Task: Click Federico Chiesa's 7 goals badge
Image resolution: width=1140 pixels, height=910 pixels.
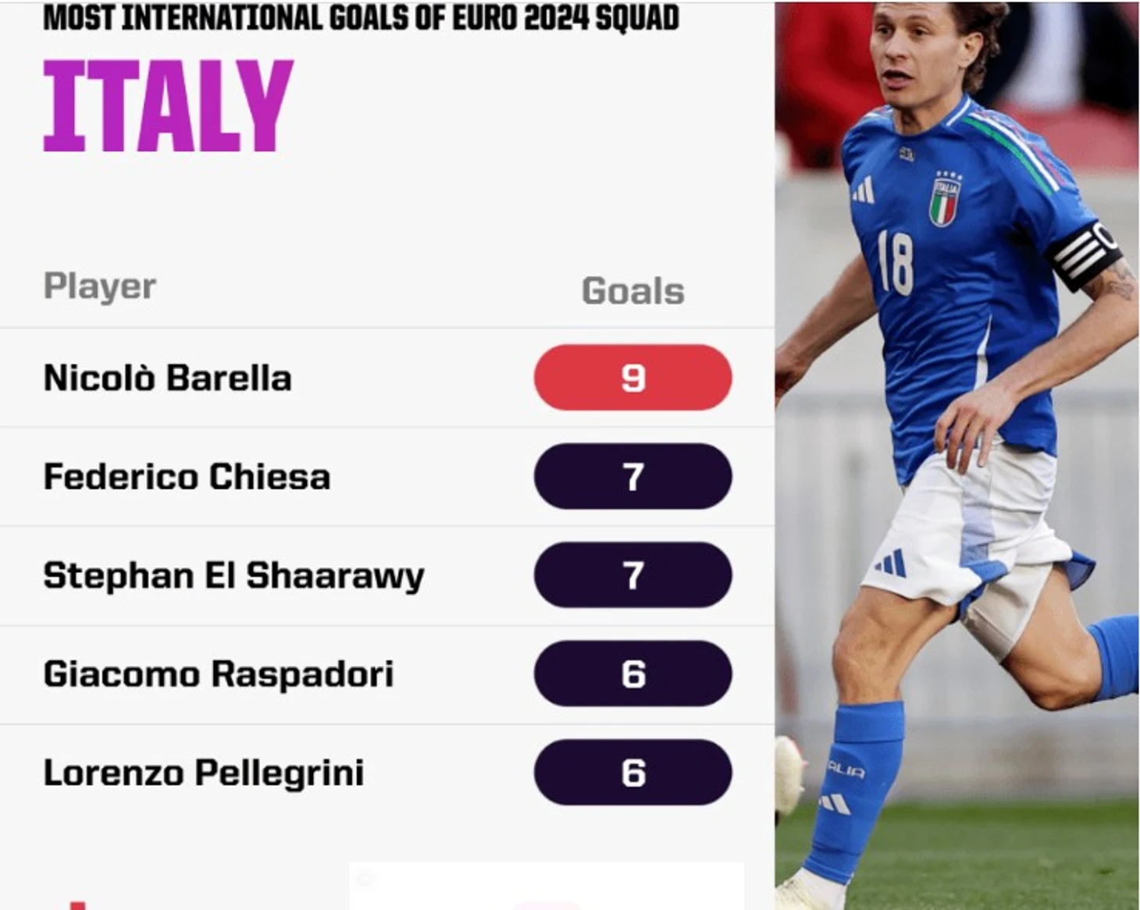Action: click(632, 477)
